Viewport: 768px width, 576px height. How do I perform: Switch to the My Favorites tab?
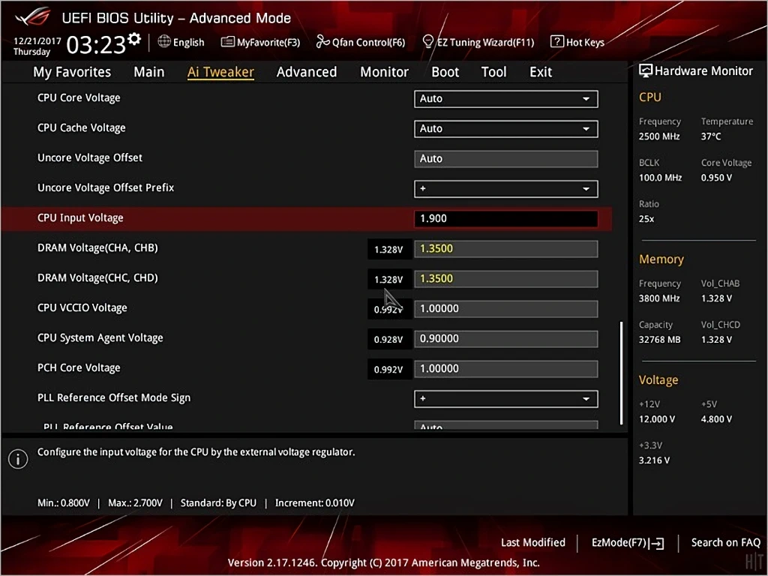[72, 72]
